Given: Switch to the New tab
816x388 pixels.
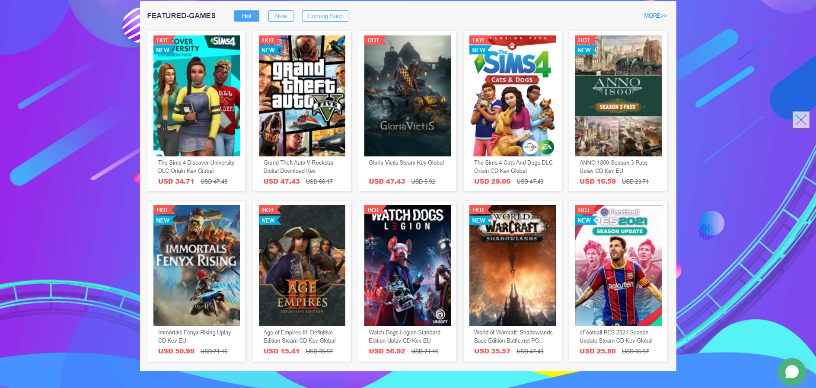Looking at the screenshot, I should (280, 16).
